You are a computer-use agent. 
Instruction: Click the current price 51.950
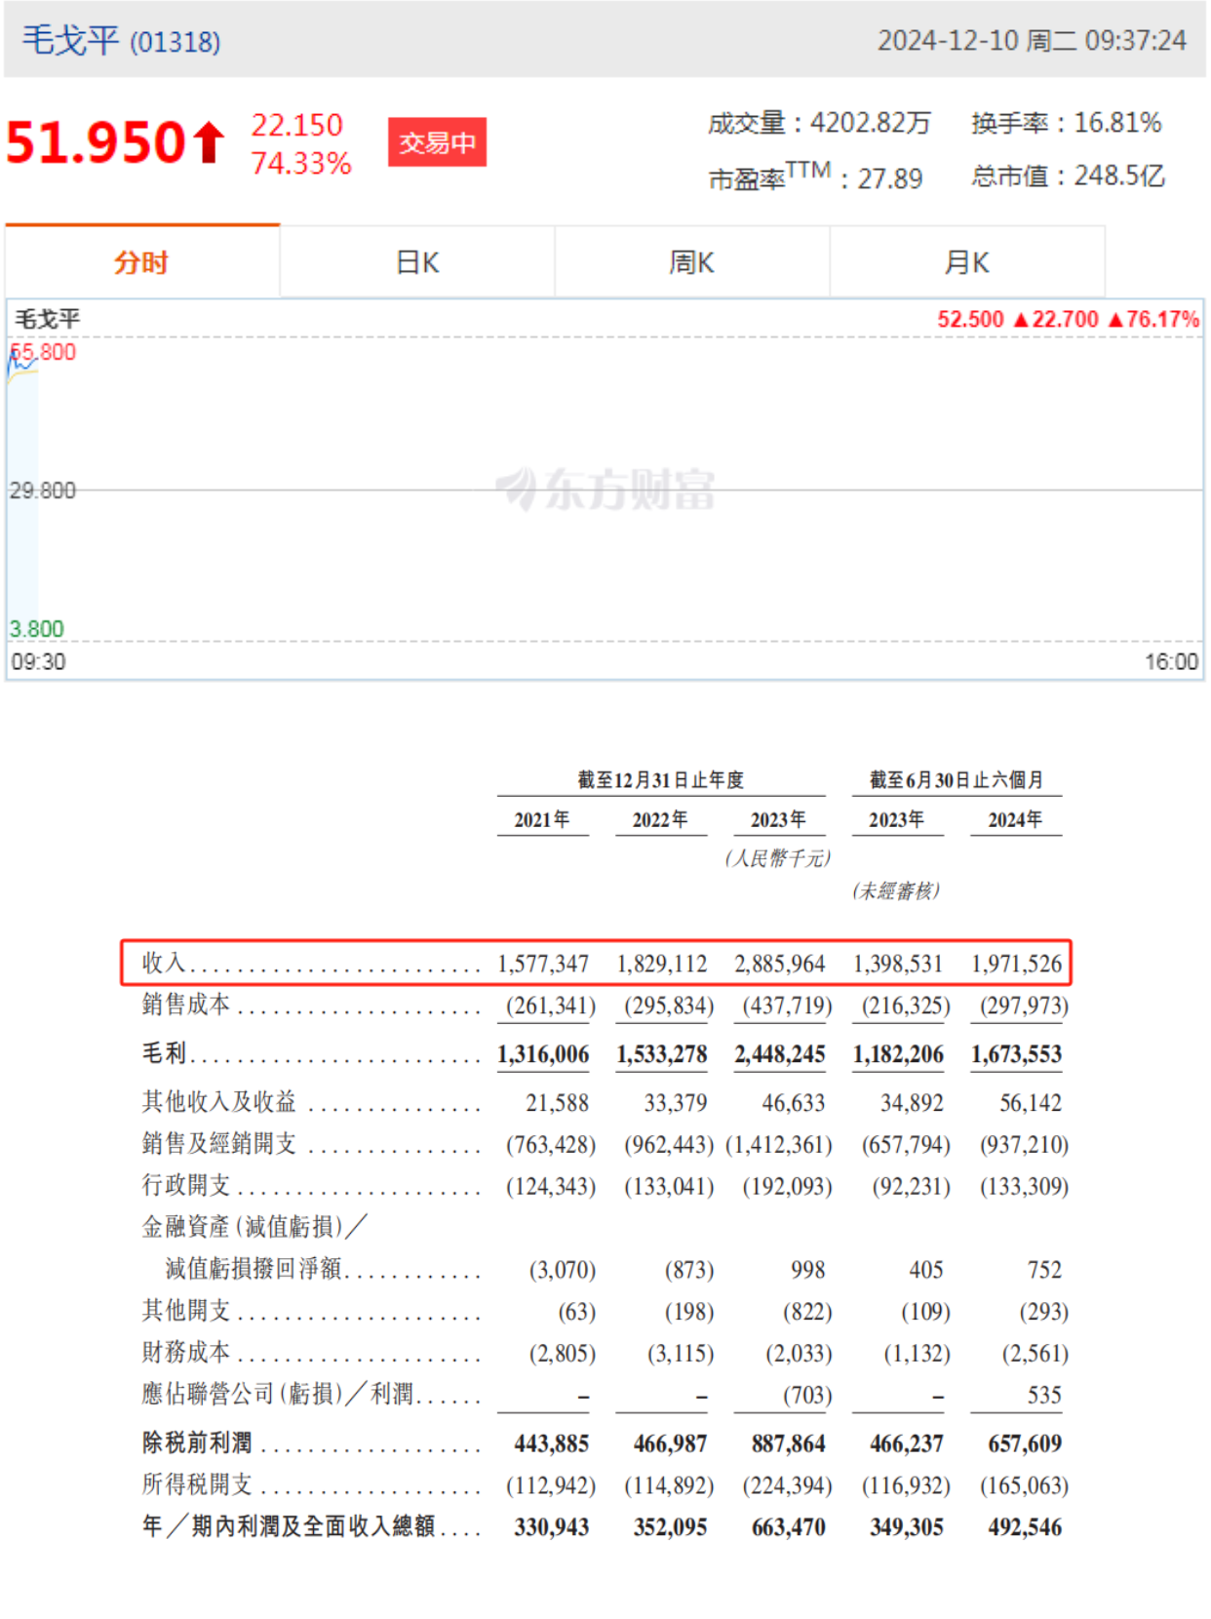click(x=96, y=142)
